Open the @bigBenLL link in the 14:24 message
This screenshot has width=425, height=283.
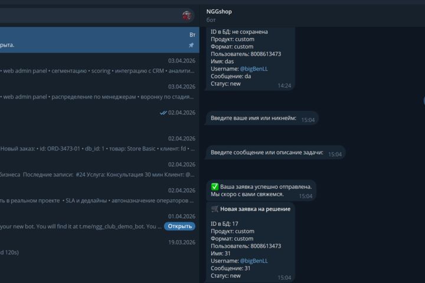(x=254, y=69)
